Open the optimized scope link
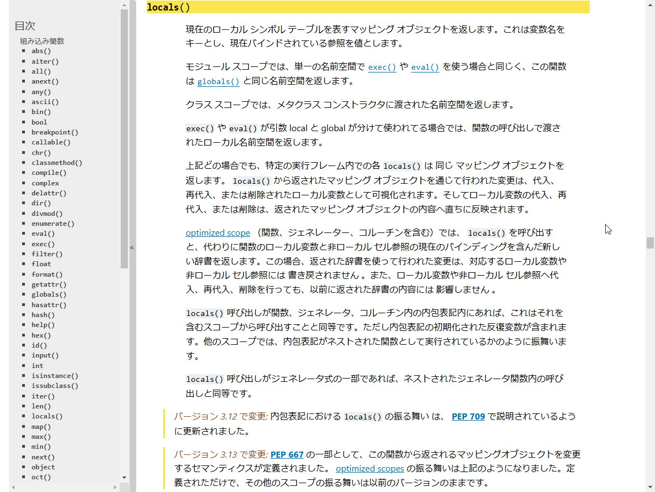This screenshot has width=655, height=492. click(218, 232)
